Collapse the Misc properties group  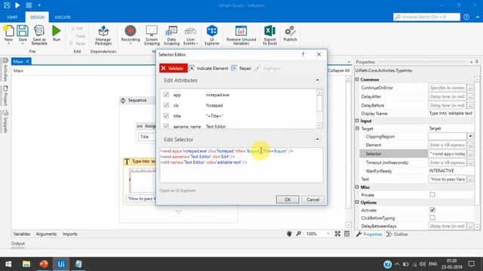pos(357,187)
